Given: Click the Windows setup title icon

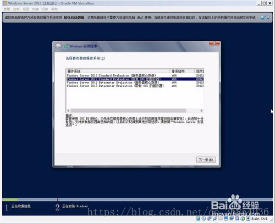Looking at the screenshot, I should click(66, 46).
